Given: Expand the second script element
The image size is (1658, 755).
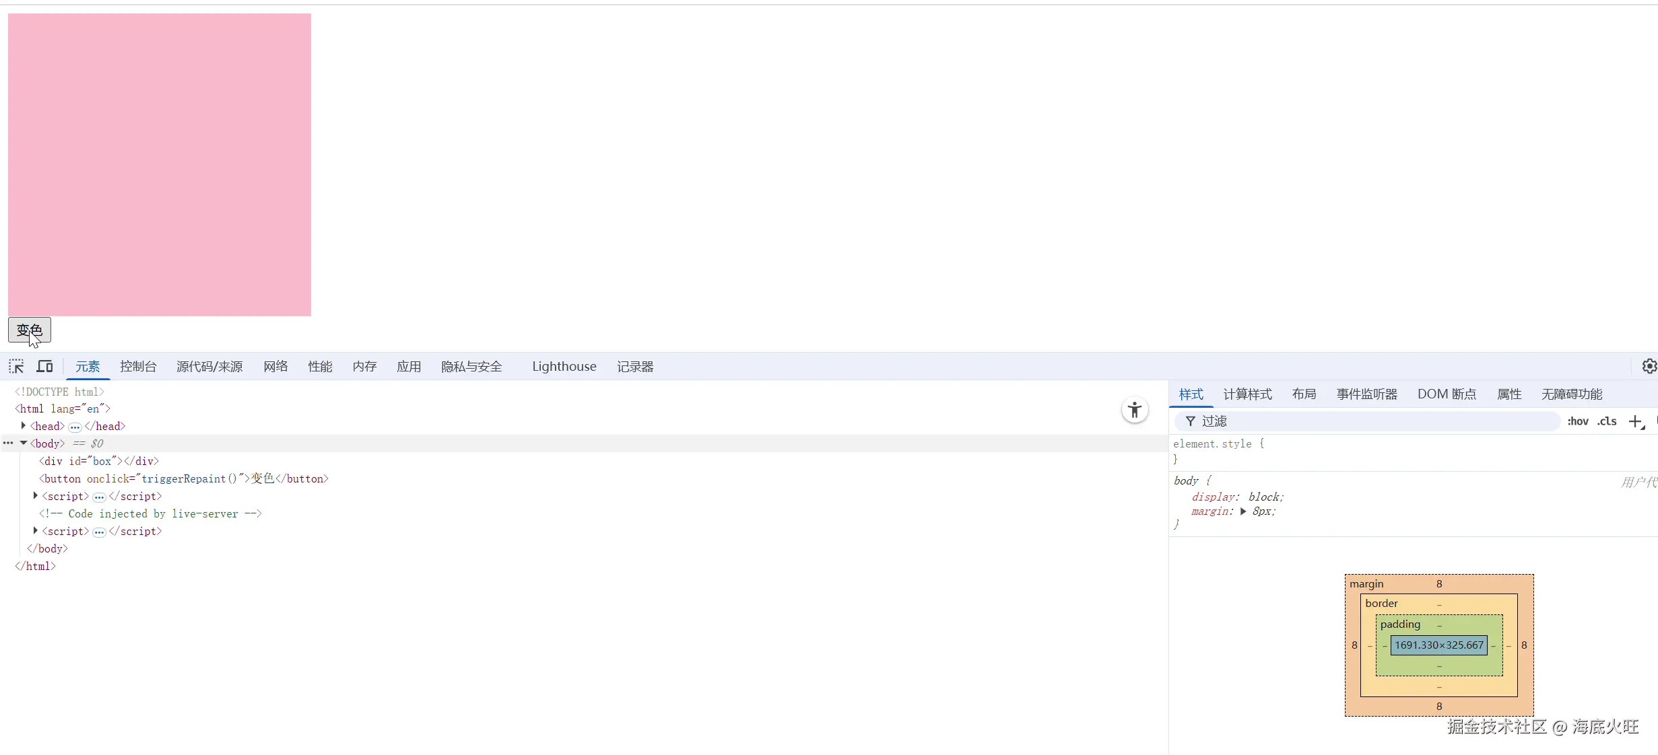Looking at the screenshot, I should [x=36, y=531].
